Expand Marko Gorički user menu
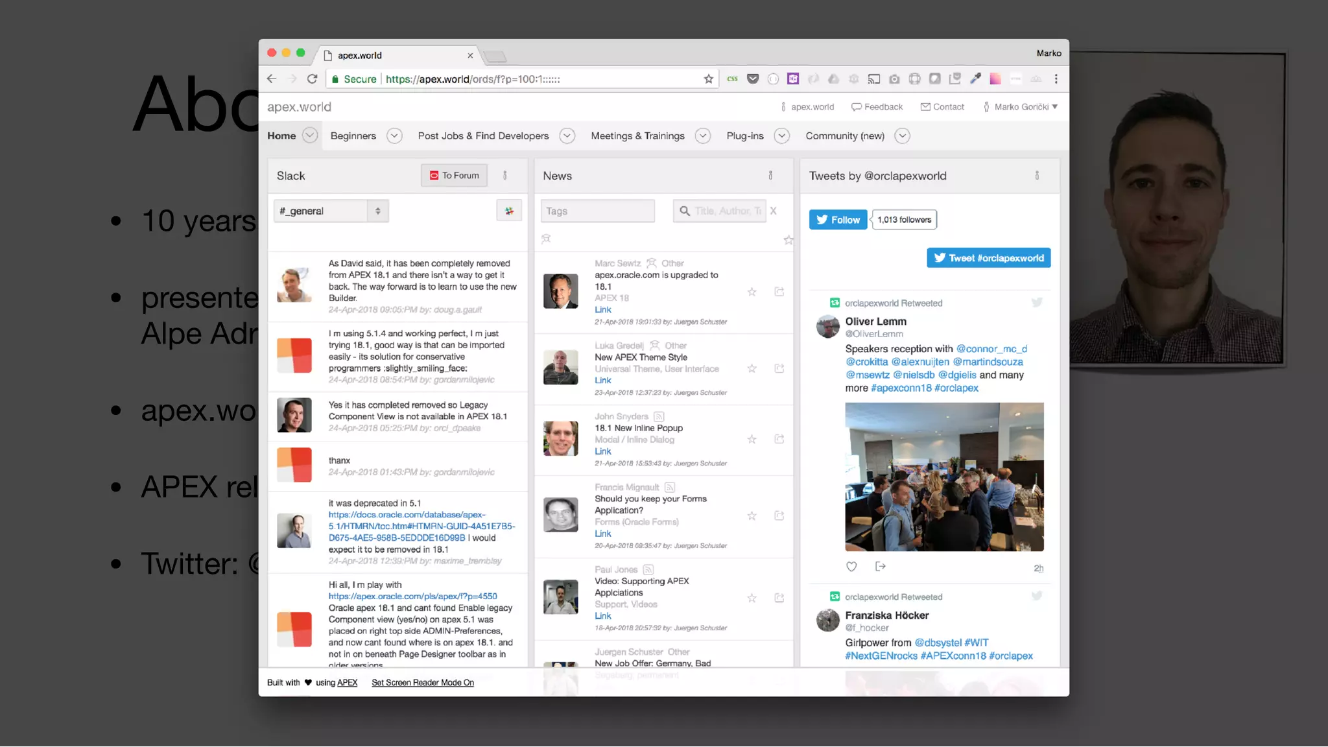Image resolution: width=1328 pixels, height=747 pixels. click(1025, 107)
